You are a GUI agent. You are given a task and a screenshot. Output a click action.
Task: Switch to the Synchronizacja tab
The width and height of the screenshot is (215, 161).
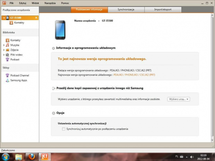pyautogui.click(x=126, y=10)
